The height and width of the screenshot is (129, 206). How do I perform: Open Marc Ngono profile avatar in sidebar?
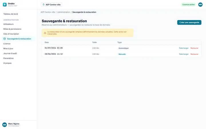pos(5,125)
